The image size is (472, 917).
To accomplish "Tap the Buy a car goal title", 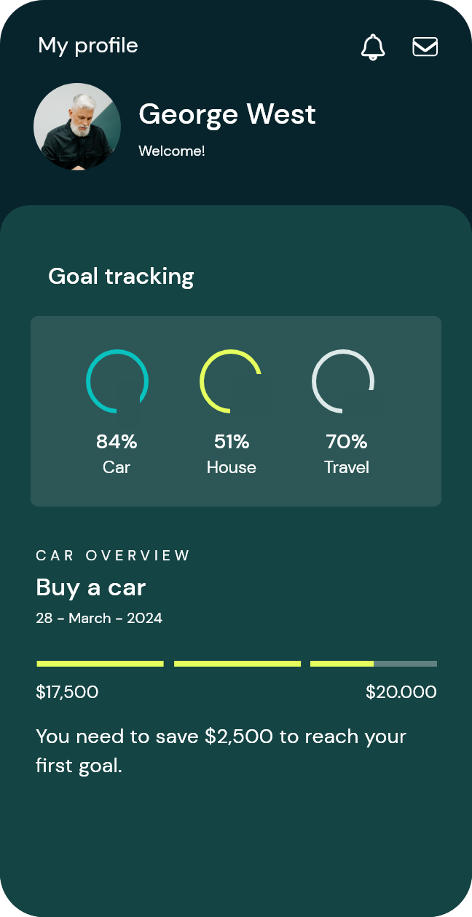I will click(x=91, y=587).
